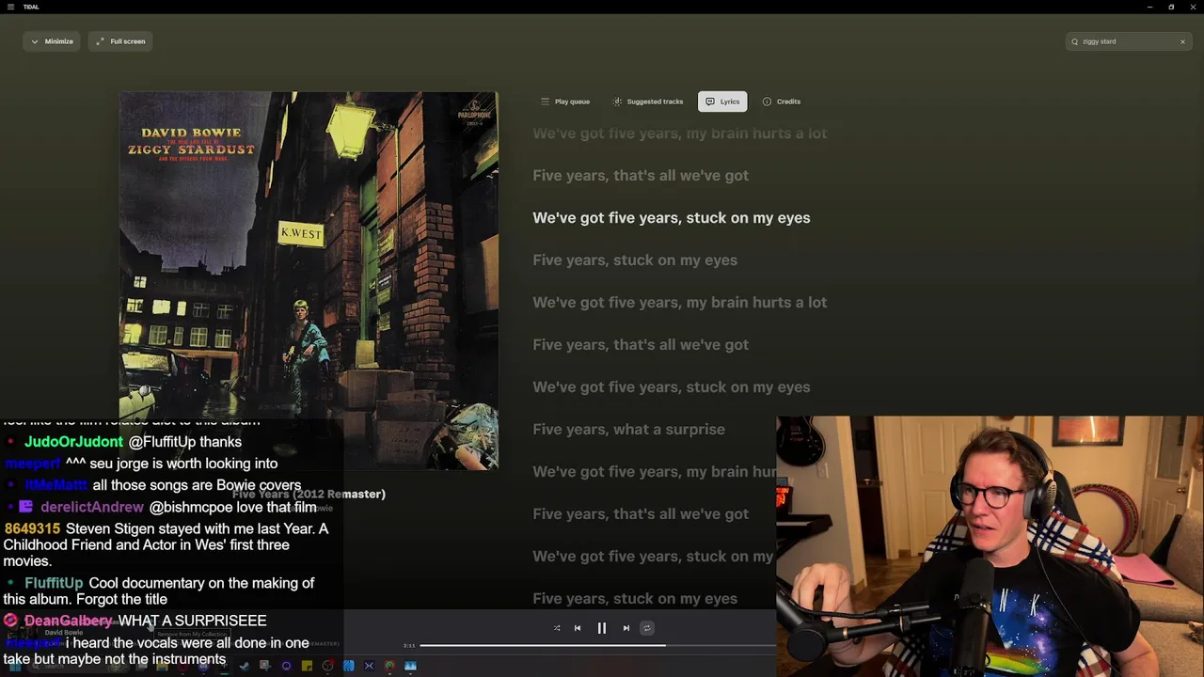
Task: Skip to the next track
Action: tap(626, 628)
